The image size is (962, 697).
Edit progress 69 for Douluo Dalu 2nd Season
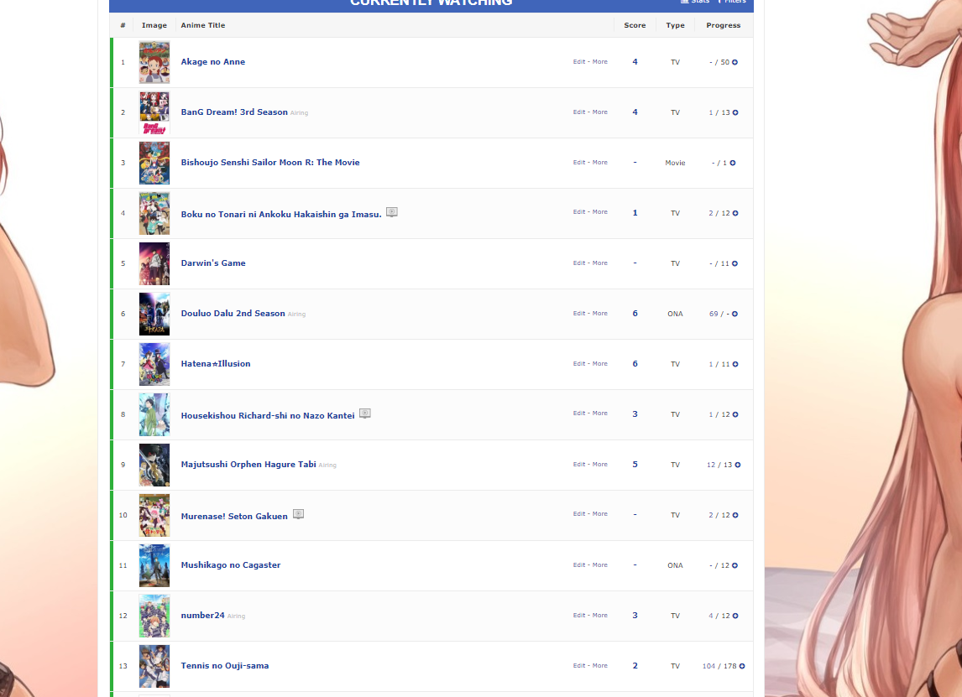tap(714, 314)
